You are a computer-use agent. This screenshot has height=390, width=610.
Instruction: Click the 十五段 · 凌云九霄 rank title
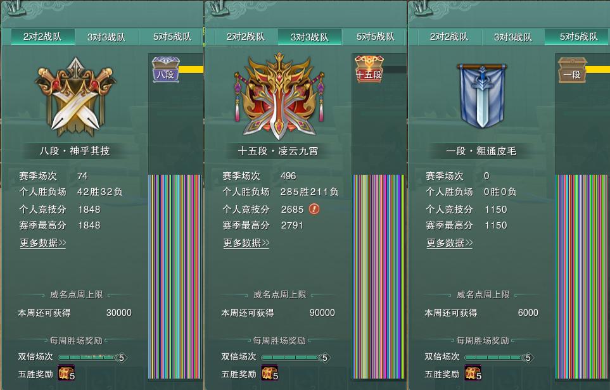pyautogui.click(x=278, y=151)
